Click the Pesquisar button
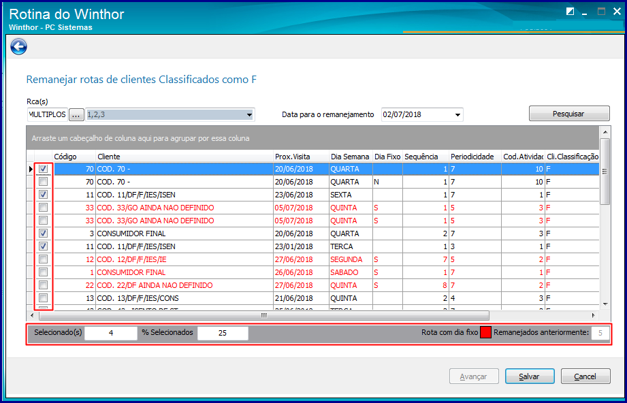 coord(569,114)
